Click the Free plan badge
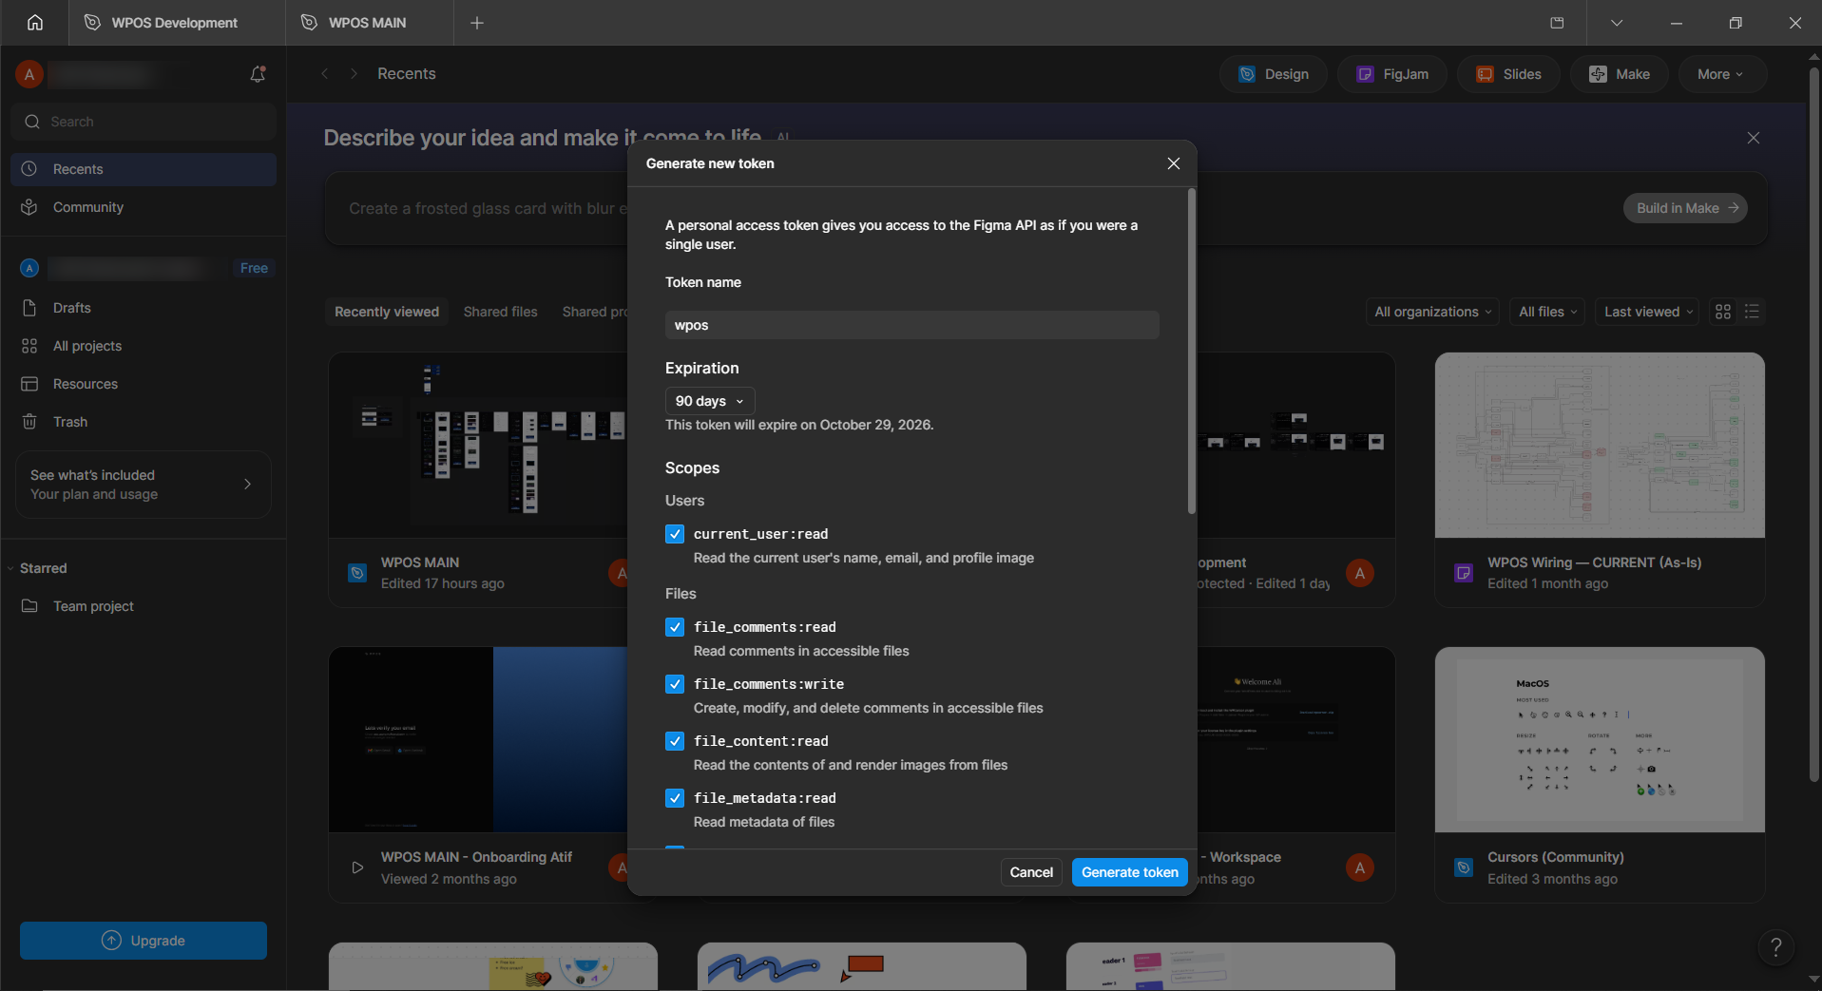The image size is (1822, 991). [254, 269]
